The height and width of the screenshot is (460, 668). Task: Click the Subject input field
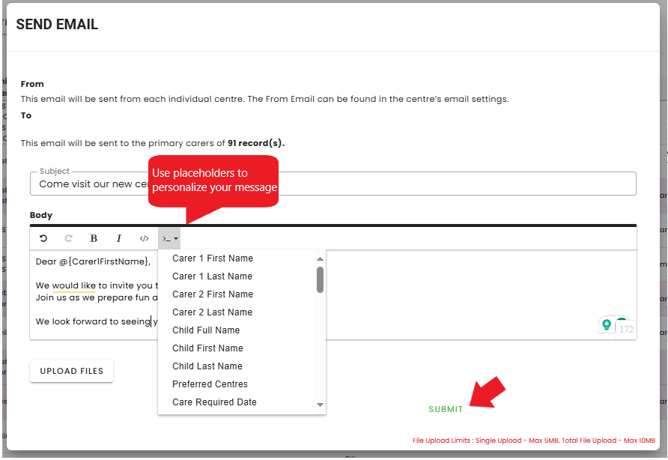(333, 184)
